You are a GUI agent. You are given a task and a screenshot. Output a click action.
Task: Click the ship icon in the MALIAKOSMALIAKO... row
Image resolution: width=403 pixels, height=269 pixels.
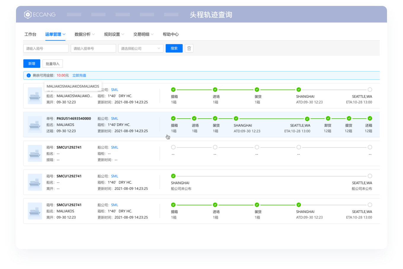(x=35, y=96)
